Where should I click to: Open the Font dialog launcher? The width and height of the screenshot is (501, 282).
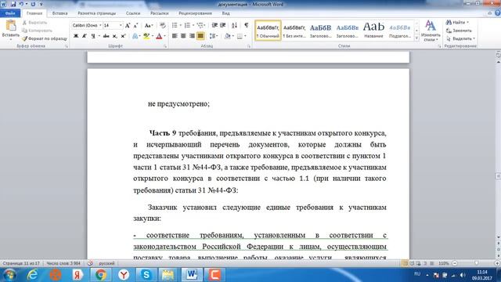pyautogui.click(x=165, y=46)
